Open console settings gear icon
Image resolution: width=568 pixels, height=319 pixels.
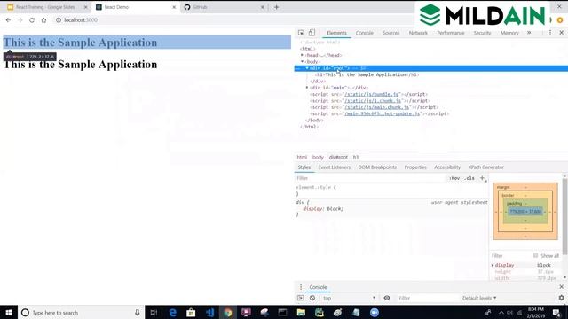(561, 298)
